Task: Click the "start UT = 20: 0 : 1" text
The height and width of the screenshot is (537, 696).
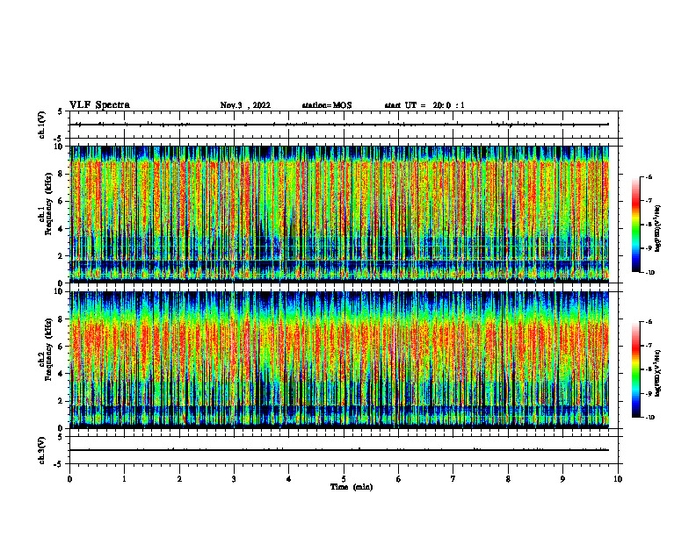Action: 424,105
